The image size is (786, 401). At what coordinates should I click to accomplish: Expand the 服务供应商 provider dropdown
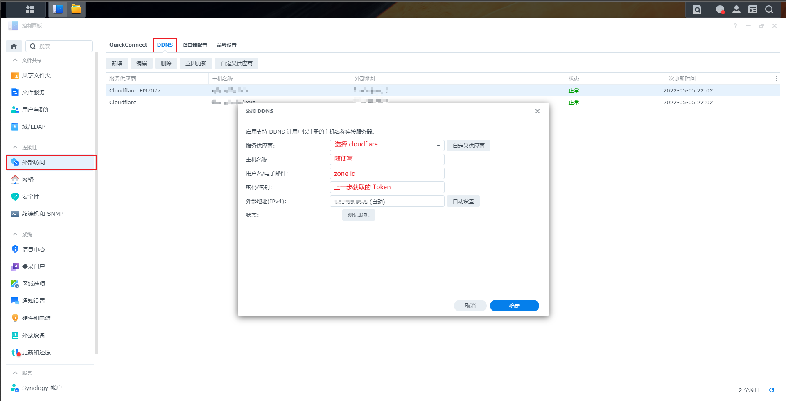[x=438, y=146]
